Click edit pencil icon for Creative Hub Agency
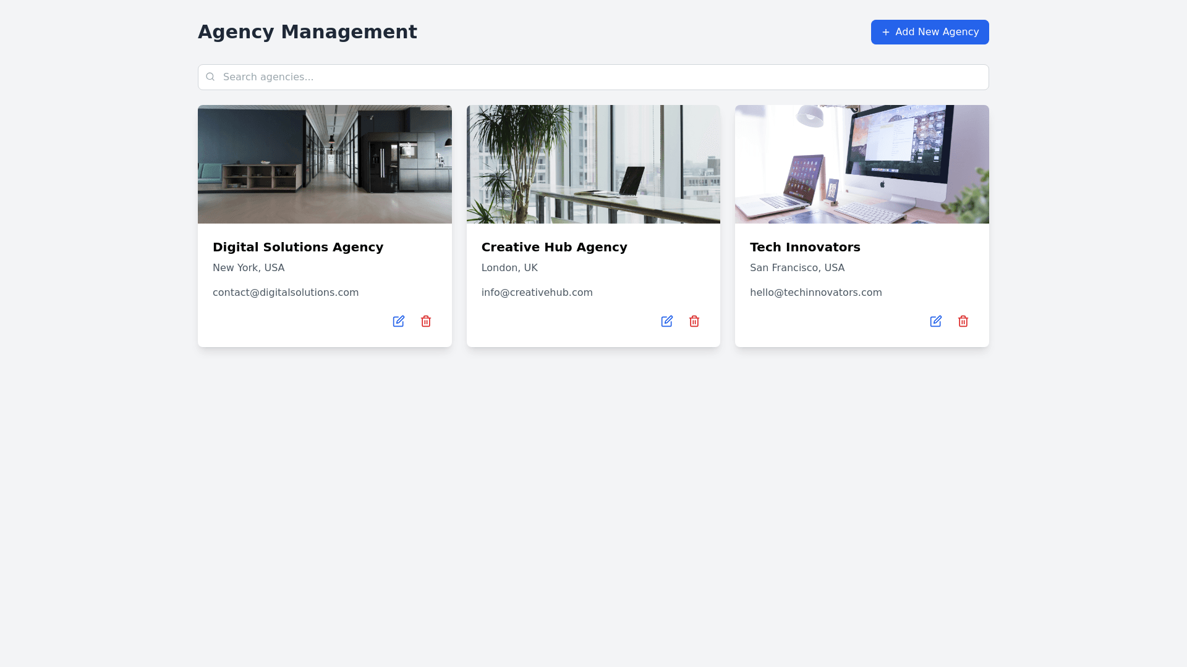The image size is (1187, 667). click(x=666, y=321)
